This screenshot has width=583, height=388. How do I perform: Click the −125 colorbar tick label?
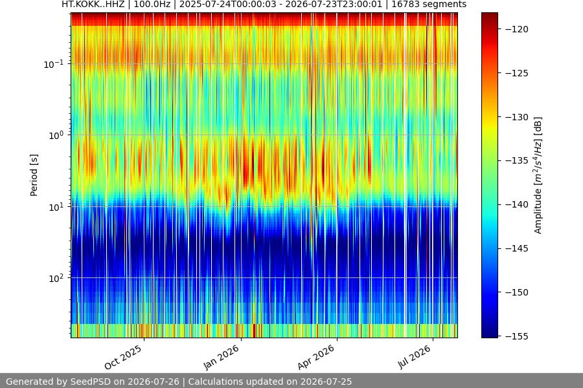tap(516, 73)
